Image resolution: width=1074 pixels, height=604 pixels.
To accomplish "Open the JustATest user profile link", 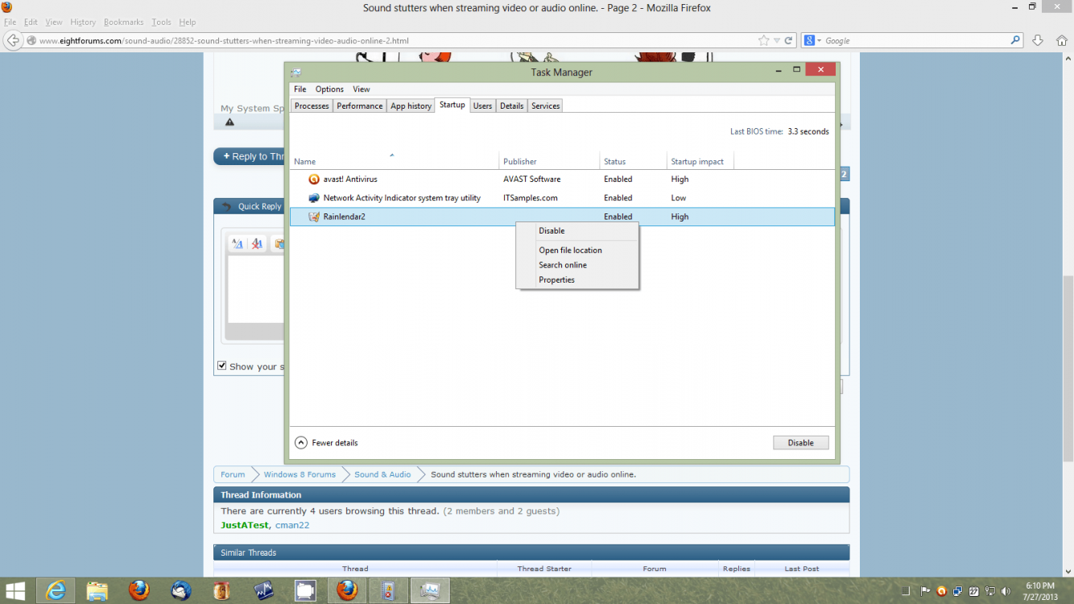I will point(245,525).
